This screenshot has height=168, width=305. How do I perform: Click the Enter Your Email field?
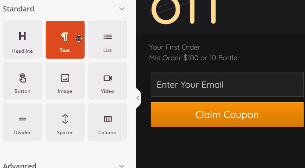(x=227, y=85)
